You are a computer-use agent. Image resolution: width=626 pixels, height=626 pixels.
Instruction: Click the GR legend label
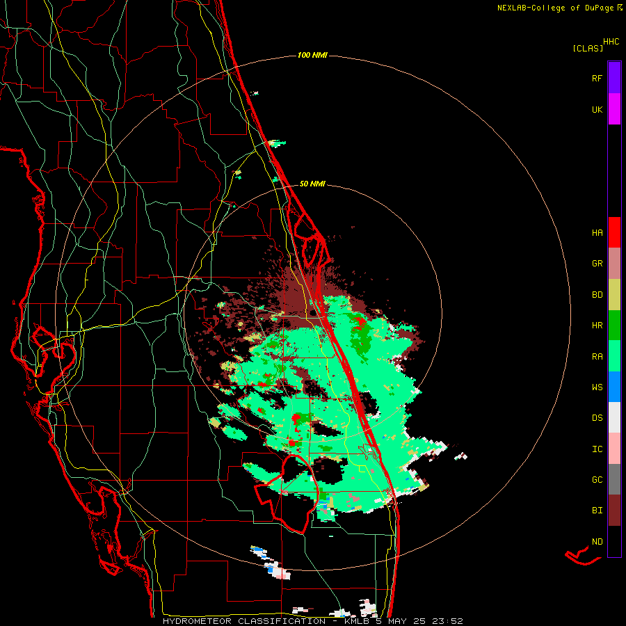pyautogui.click(x=597, y=264)
